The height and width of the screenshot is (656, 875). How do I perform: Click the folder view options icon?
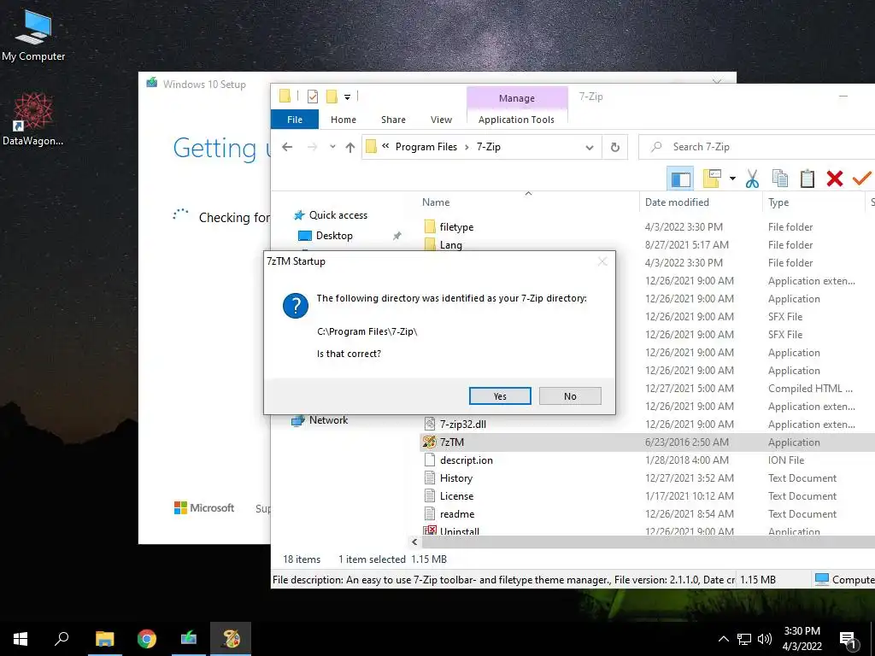(713, 179)
